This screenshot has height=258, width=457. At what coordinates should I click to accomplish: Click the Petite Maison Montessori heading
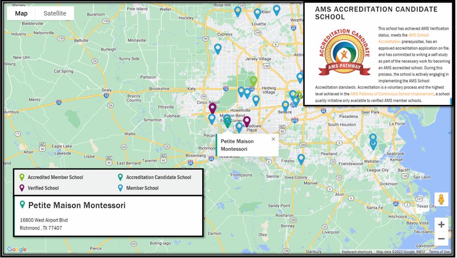[77, 205]
